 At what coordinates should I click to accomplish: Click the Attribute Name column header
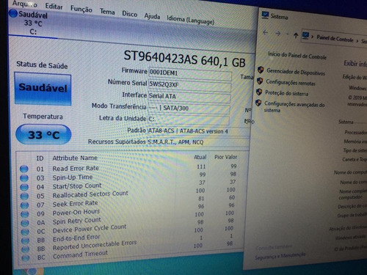tap(75, 158)
